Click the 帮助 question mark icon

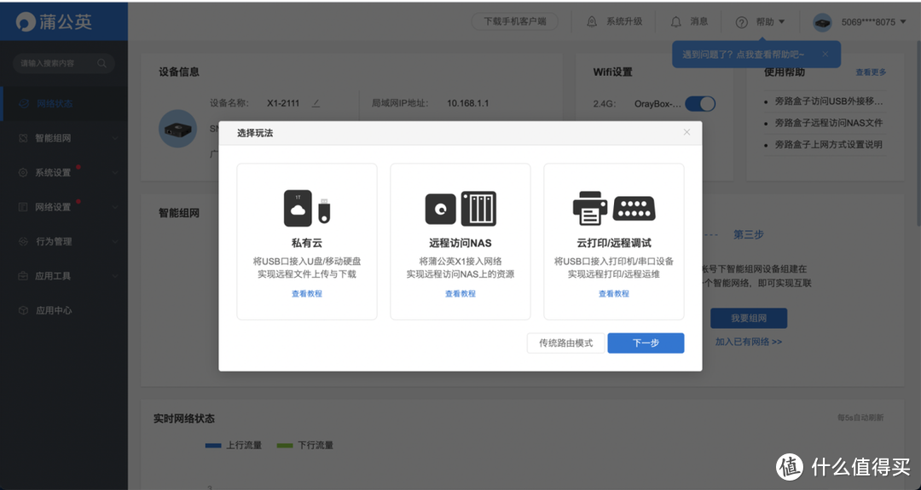pyautogui.click(x=742, y=22)
